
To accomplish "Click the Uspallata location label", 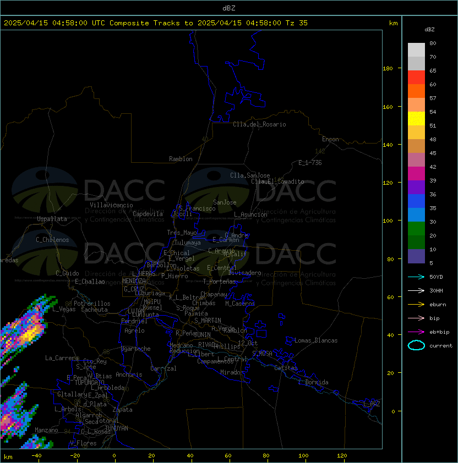I will 52,219.
